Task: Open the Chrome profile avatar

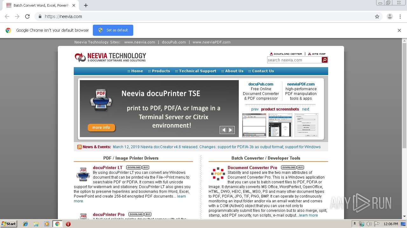Action: click(x=390, y=16)
